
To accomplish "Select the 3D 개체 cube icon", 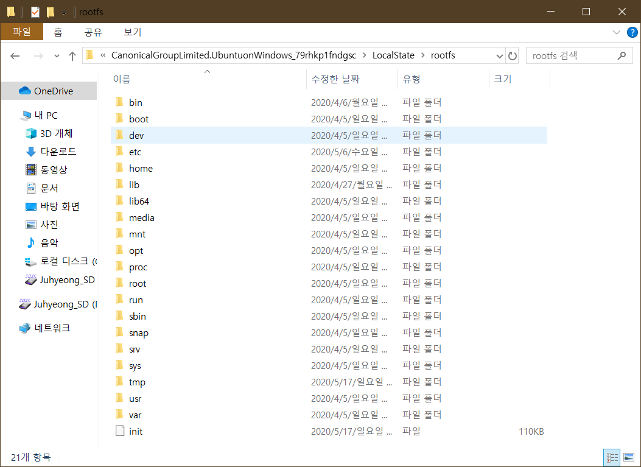I will pos(31,133).
